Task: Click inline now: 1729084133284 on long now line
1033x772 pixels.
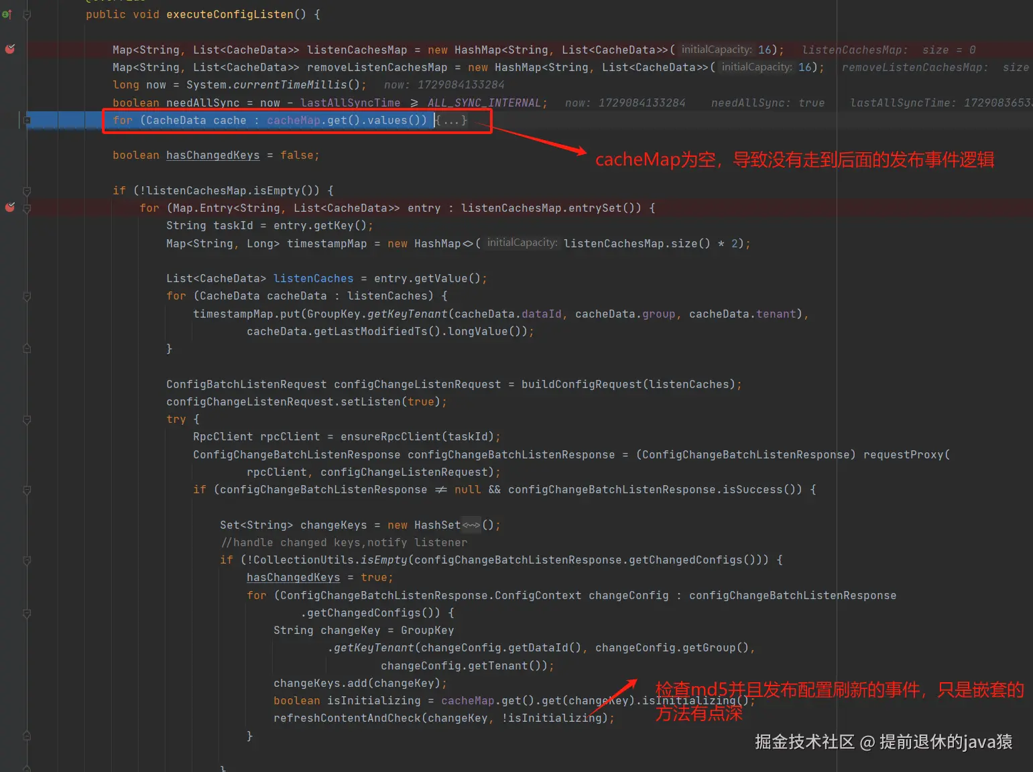Action: point(444,84)
